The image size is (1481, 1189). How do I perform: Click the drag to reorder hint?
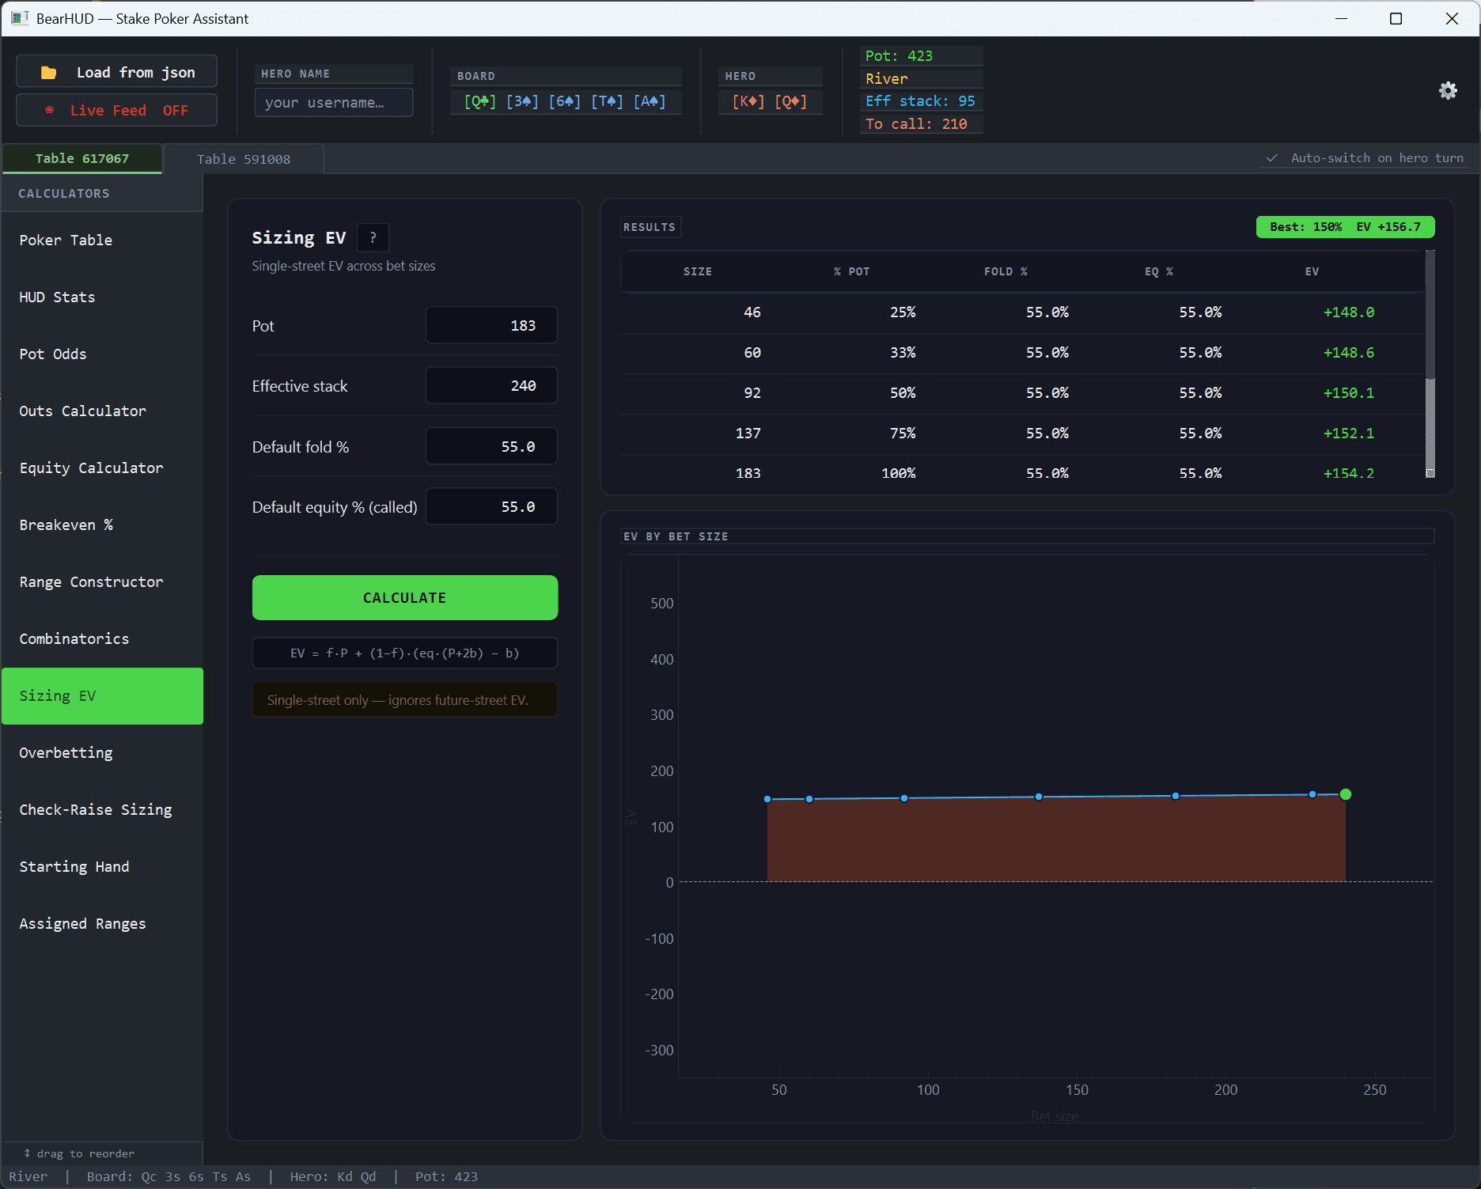[x=79, y=1153]
